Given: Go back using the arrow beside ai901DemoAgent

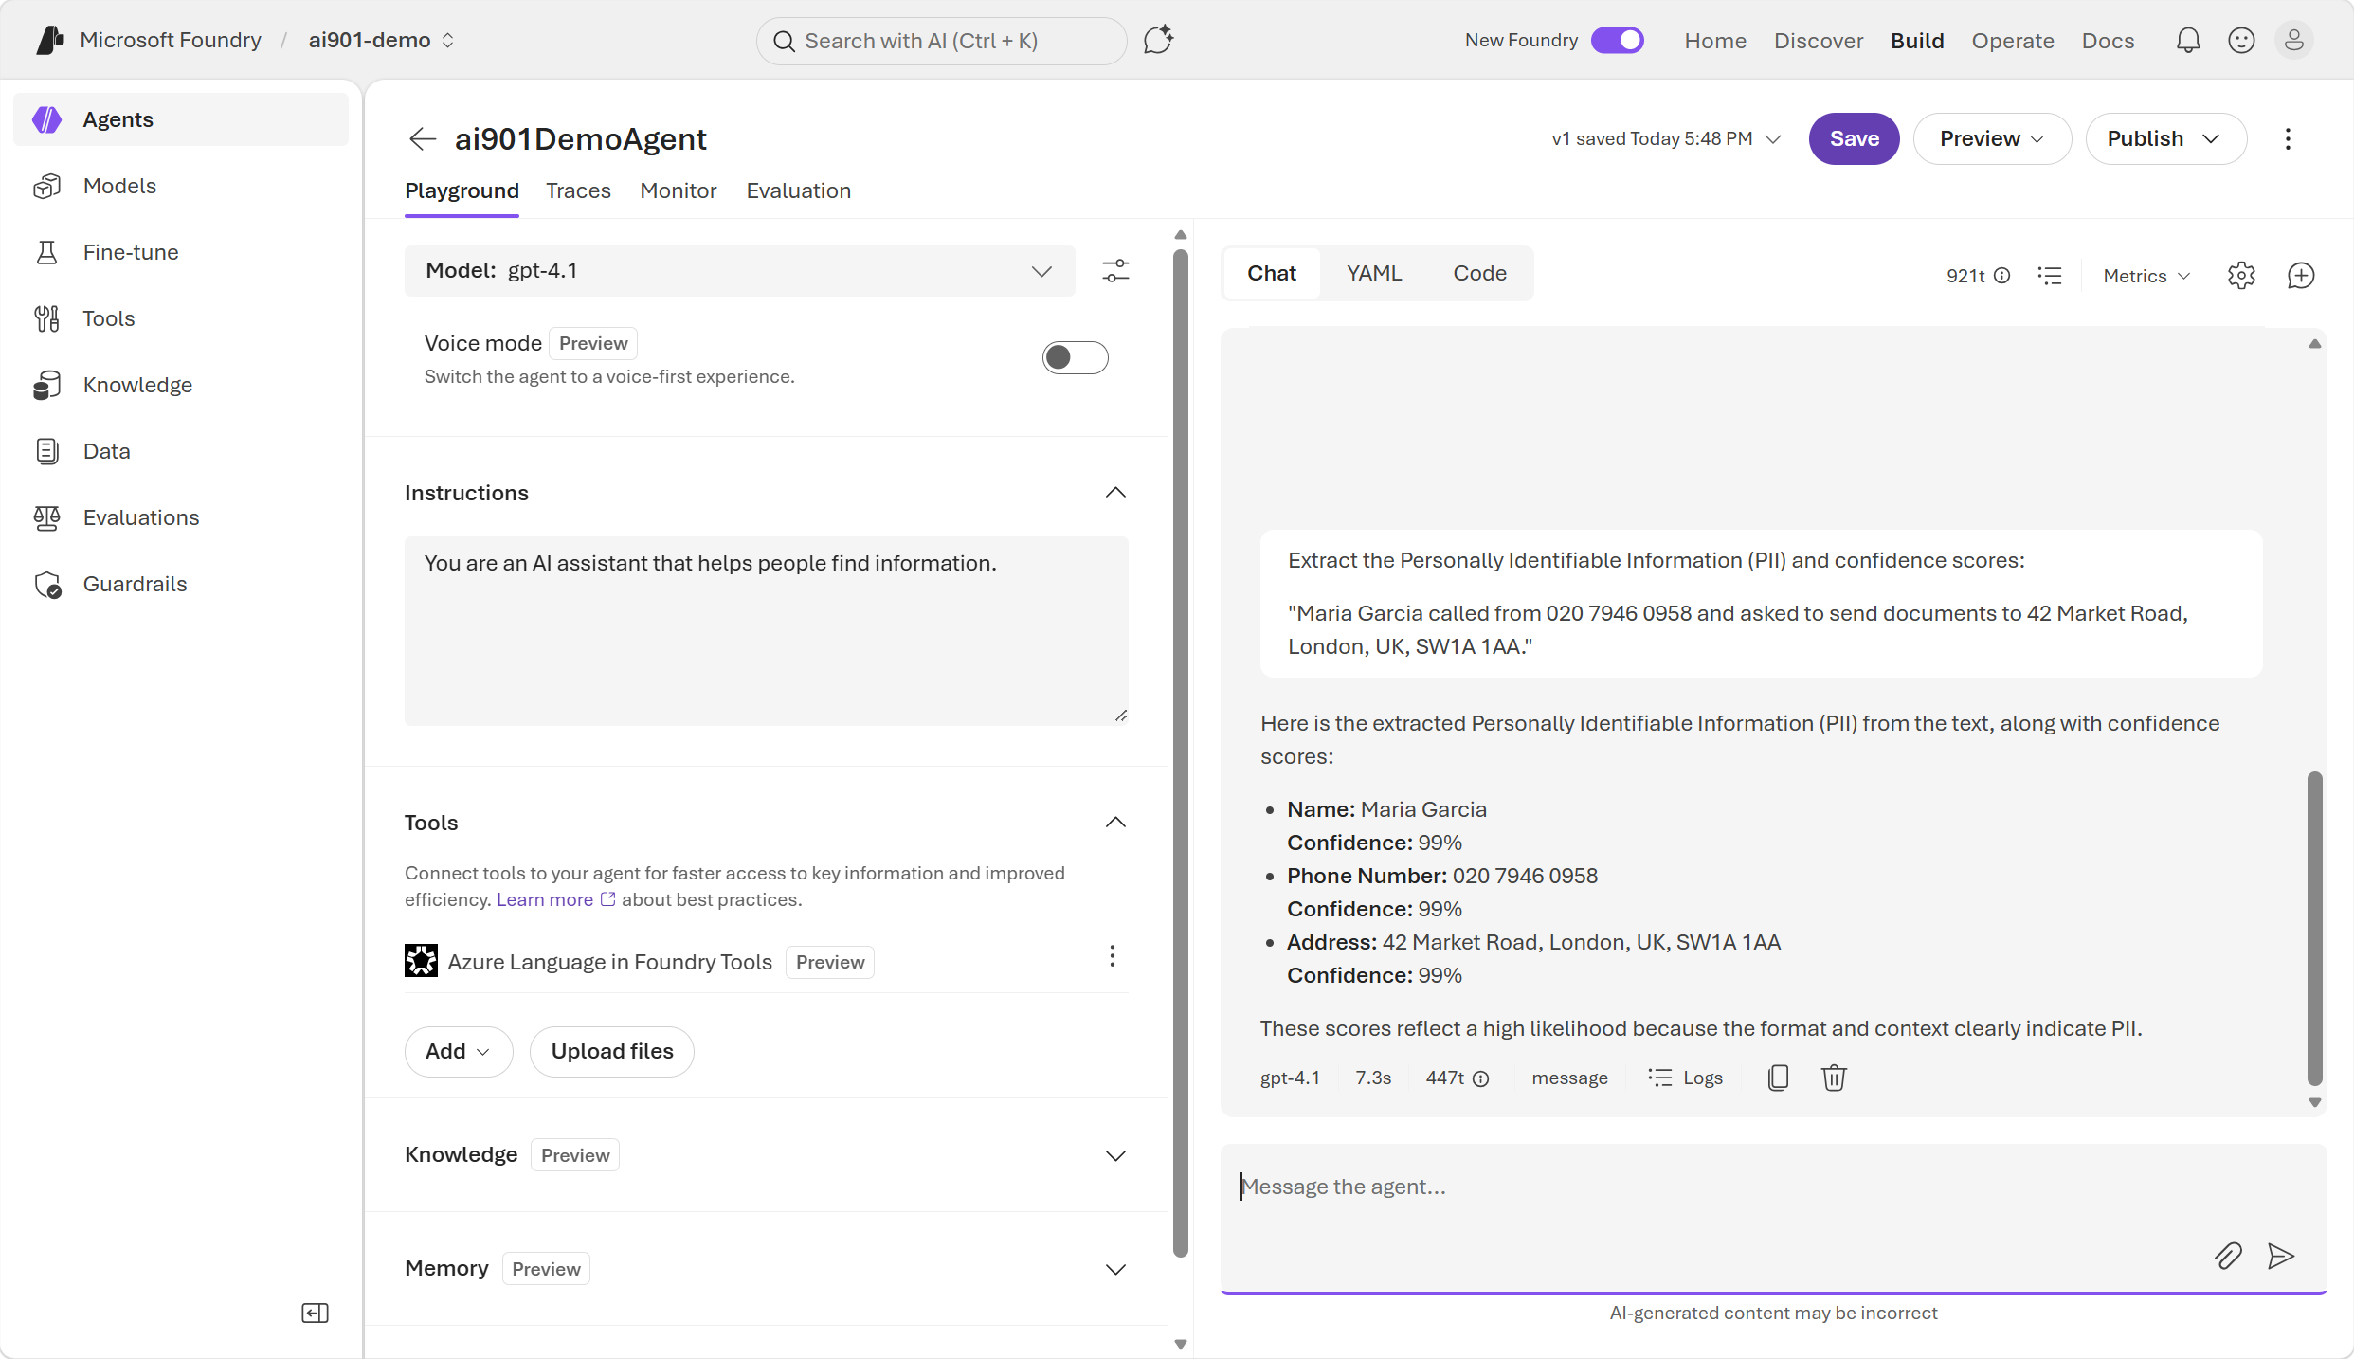Looking at the screenshot, I should click(x=423, y=138).
